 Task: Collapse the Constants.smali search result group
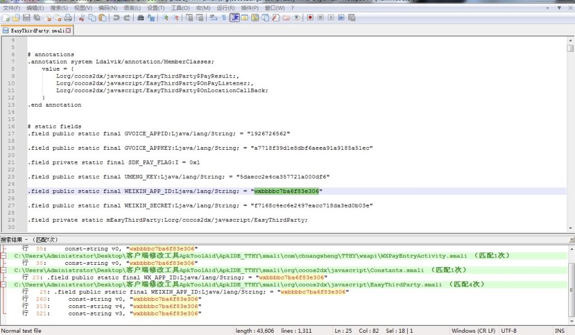click(4, 270)
